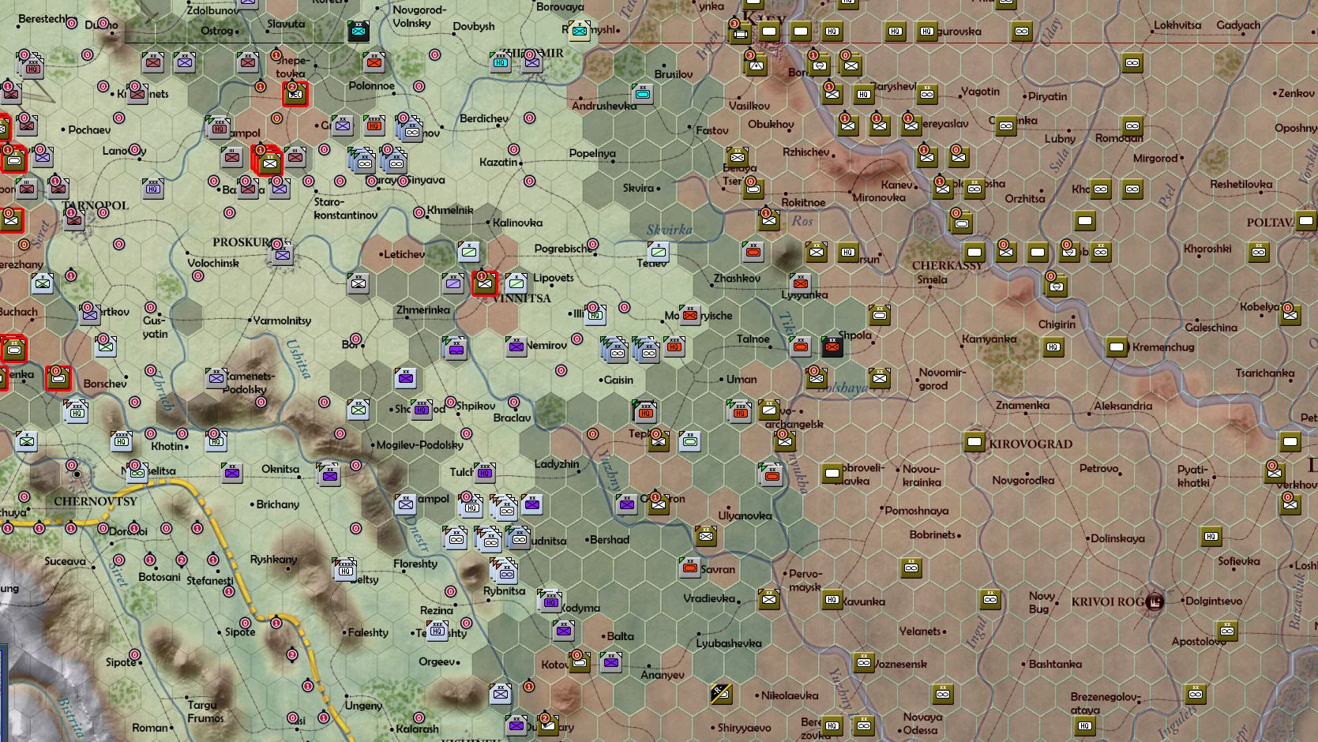Select the olive infantry unit at Kobelyaki
Viewport: 1318px width, 742px height.
1290,315
